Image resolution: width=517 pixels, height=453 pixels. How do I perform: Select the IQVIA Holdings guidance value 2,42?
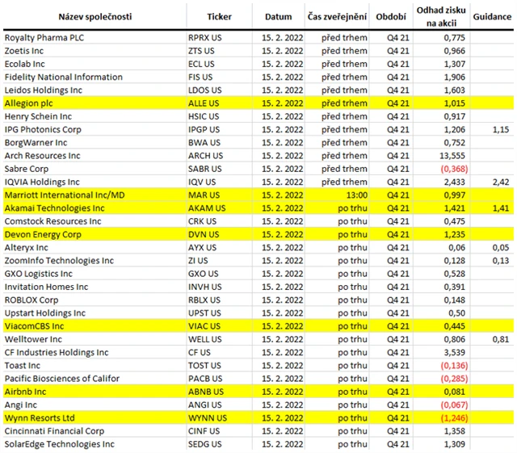click(502, 182)
